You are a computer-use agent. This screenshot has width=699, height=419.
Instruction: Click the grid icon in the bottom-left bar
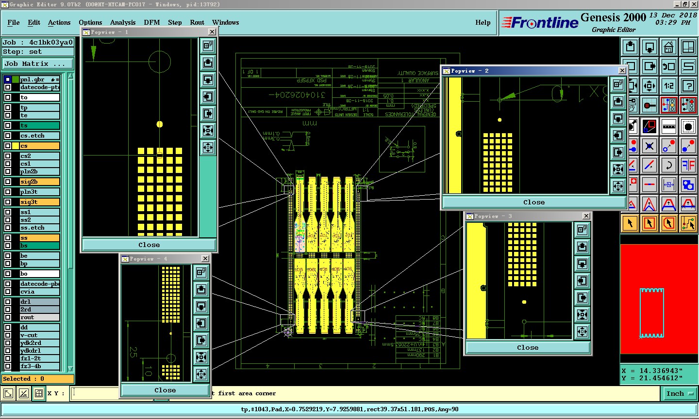39,393
